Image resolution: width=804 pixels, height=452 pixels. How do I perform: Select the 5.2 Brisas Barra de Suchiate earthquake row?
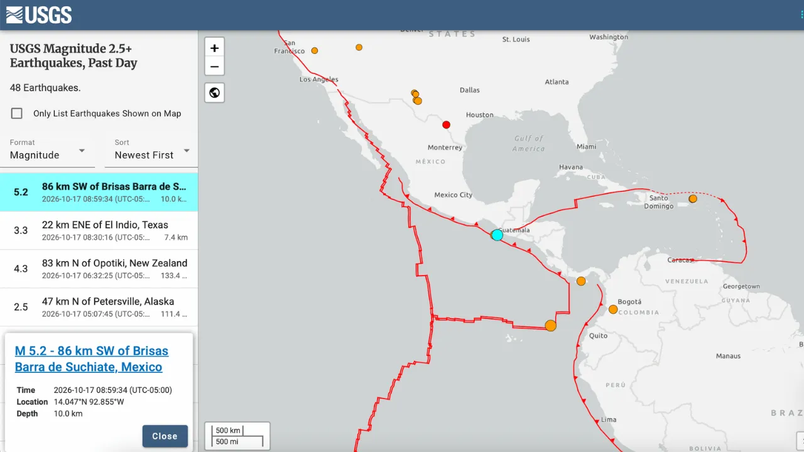point(99,192)
